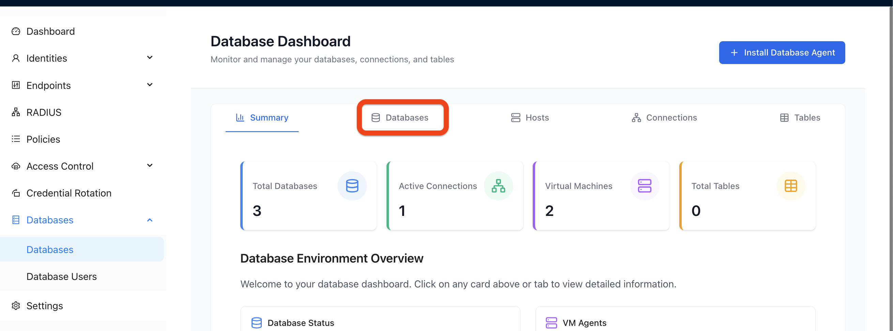Click the VM Agents panel icon
The image size is (893, 331).
tap(551, 323)
